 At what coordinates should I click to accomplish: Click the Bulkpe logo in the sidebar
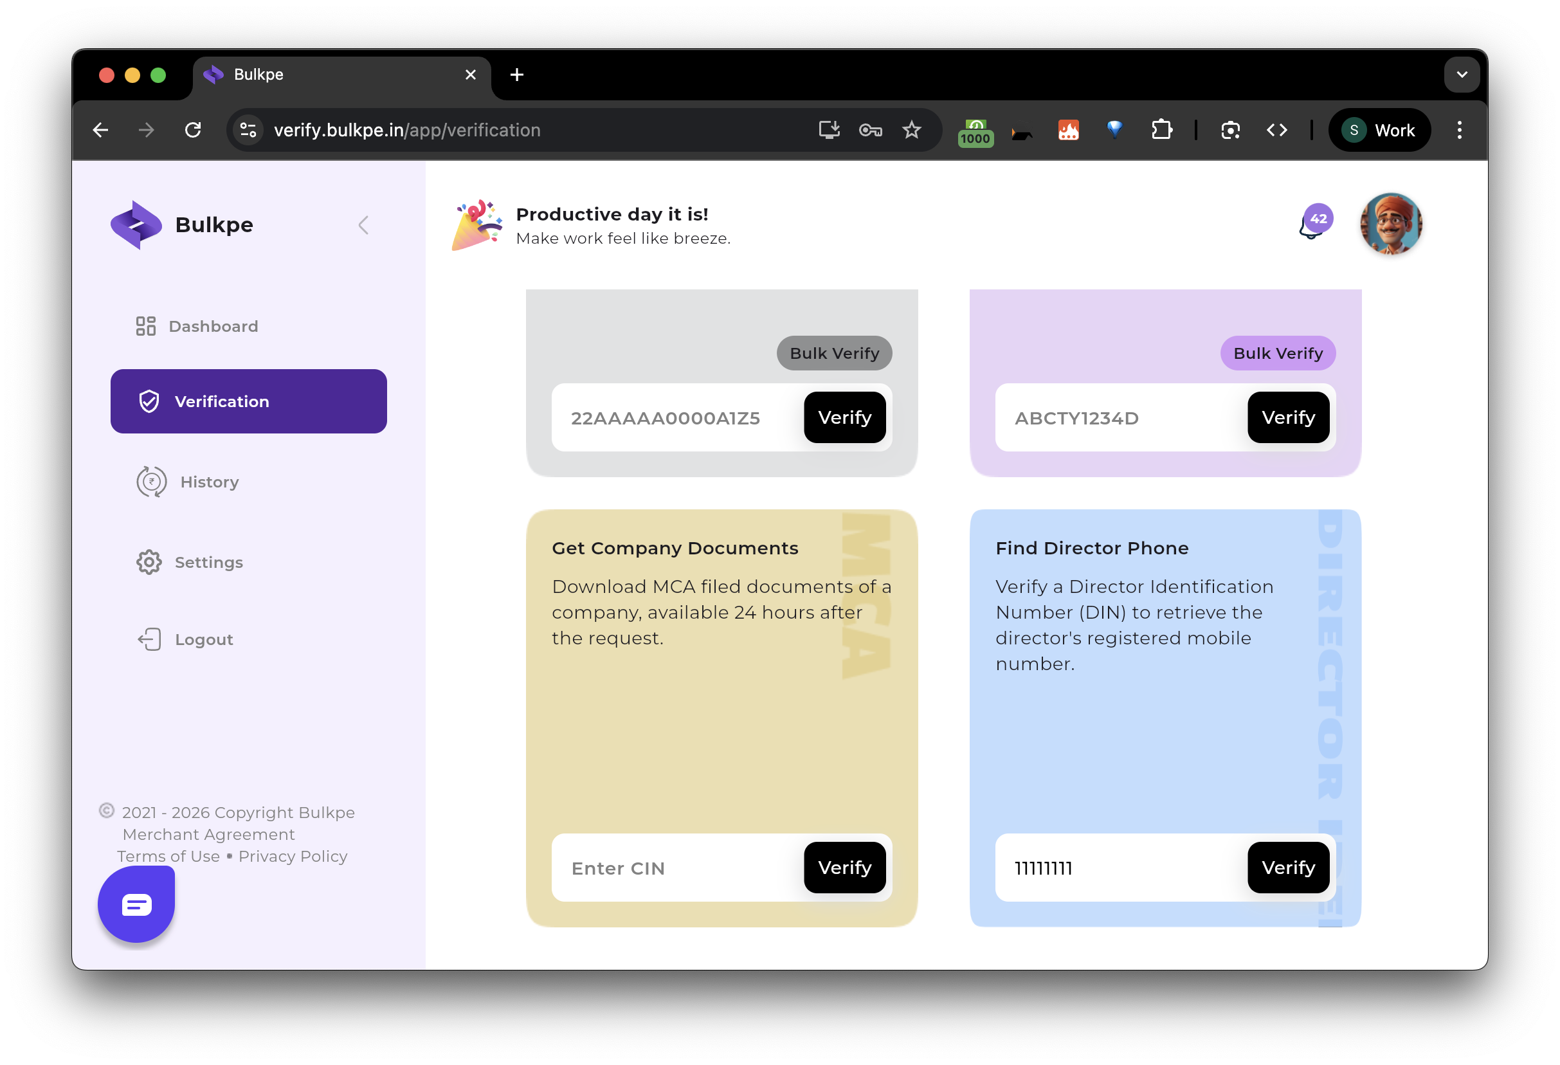click(x=136, y=225)
